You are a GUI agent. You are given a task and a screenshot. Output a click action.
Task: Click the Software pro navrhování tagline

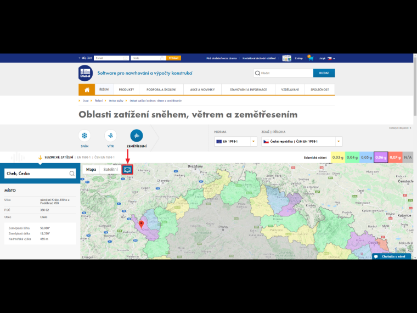click(x=145, y=73)
